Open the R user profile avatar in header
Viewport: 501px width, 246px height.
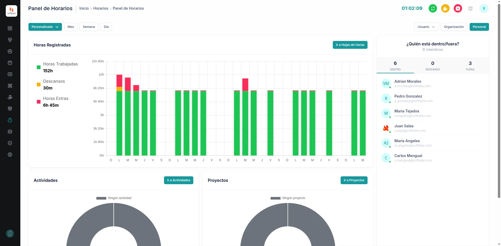[x=484, y=8]
